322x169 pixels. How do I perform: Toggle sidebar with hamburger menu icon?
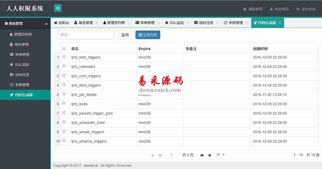[x=58, y=8]
